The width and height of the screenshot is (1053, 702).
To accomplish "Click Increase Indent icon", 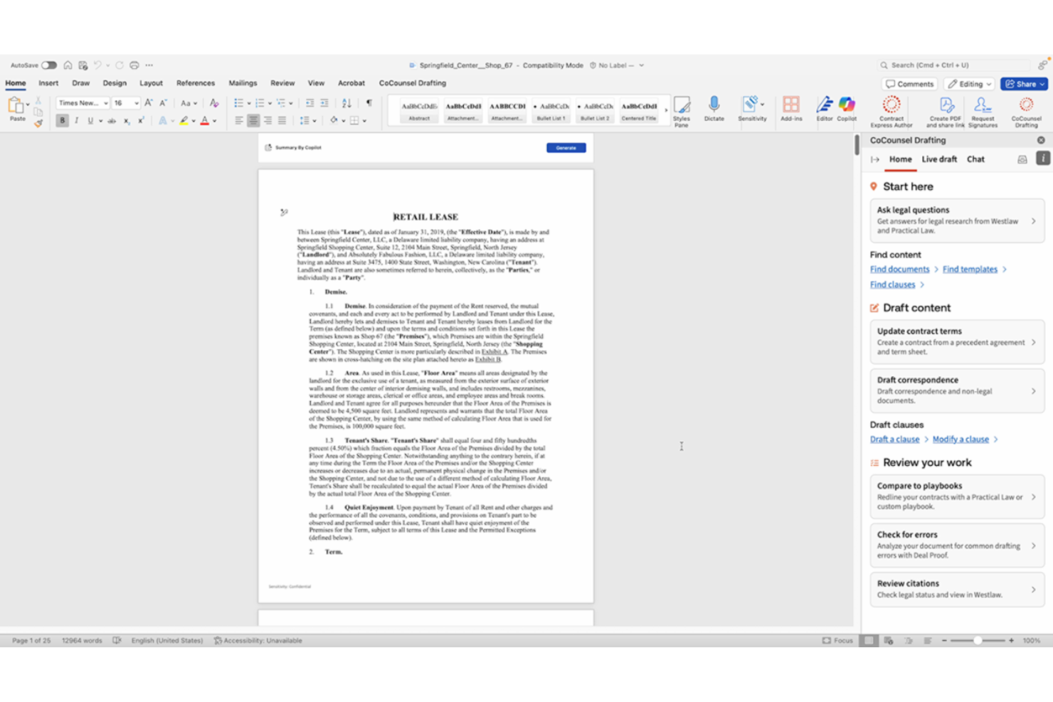I will click(324, 103).
